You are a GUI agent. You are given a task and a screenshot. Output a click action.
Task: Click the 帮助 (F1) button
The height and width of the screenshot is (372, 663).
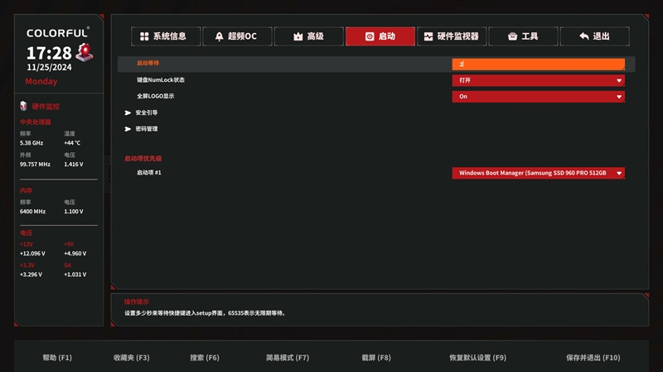pyautogui.click(x=57, y=358)
